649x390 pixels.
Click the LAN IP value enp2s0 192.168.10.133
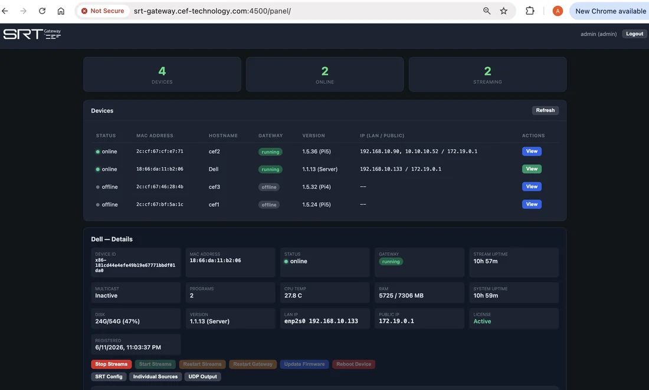click(x=321, y=321)
